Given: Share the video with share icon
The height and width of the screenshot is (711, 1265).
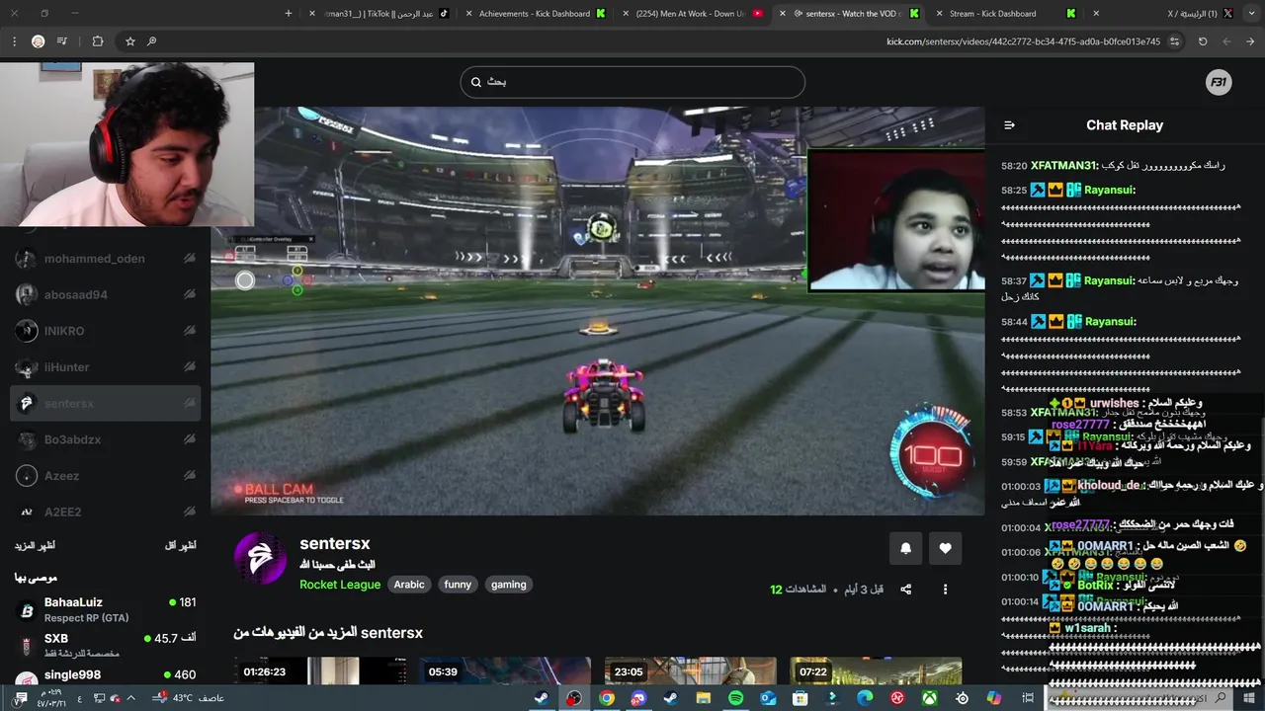Looking at the screenshot, I should 905,590.
